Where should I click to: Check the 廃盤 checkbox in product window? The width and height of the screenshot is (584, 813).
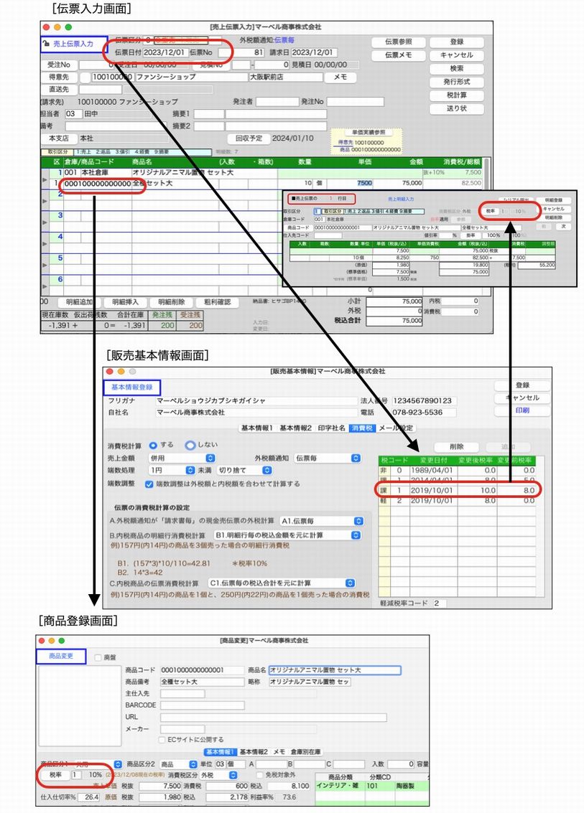(x=98, y=657)
